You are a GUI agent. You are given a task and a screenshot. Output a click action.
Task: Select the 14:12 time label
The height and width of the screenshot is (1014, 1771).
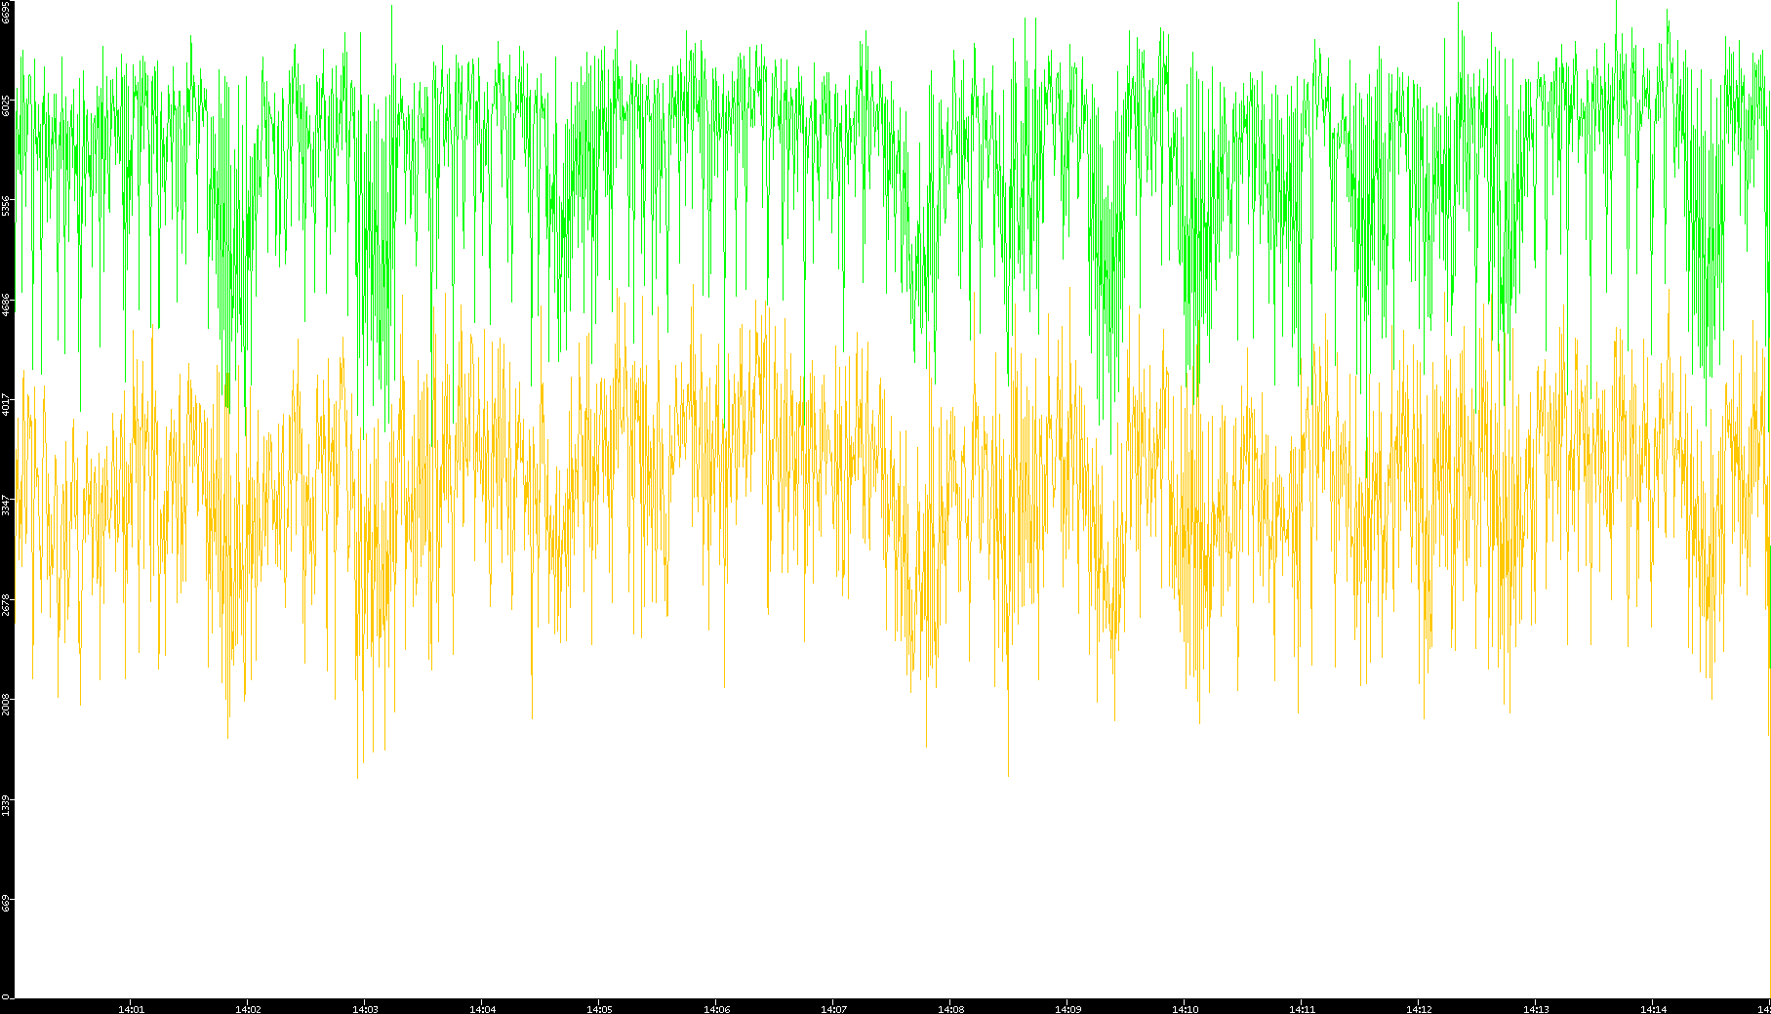click(x=1419, y=1009)
